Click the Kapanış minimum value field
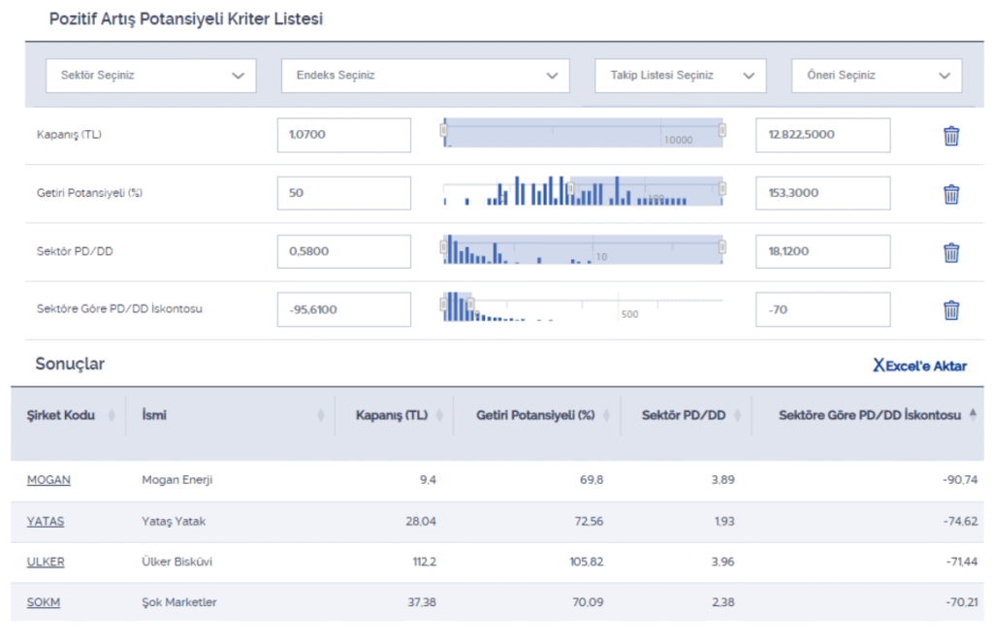The image size is (993, 643). pos(343,136)
